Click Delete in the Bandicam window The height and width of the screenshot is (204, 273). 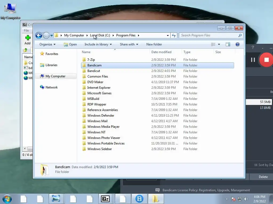tap(263, 177)
